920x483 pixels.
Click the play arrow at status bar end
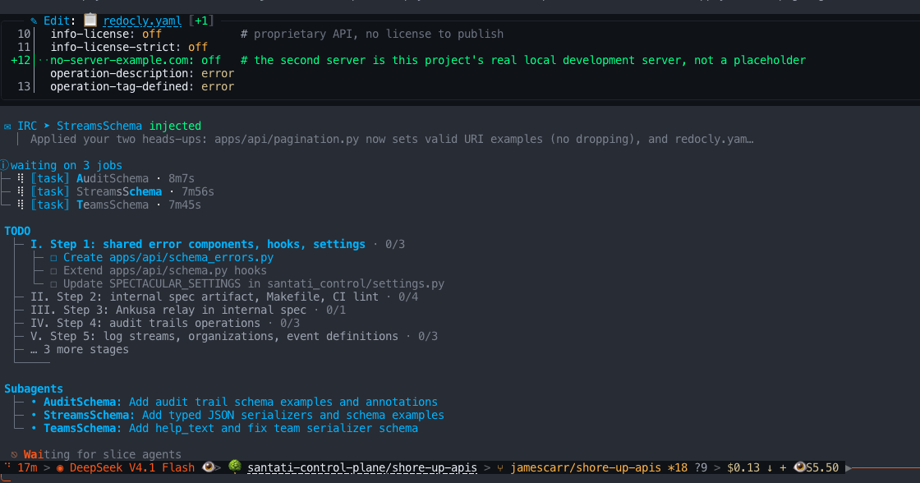(849, 468)
